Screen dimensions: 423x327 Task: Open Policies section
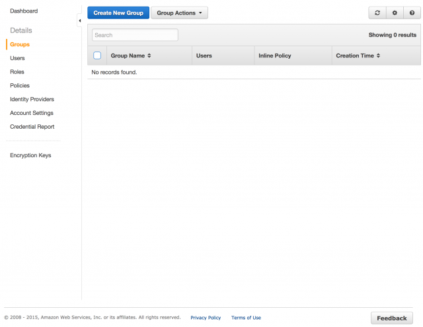(20, 86)
